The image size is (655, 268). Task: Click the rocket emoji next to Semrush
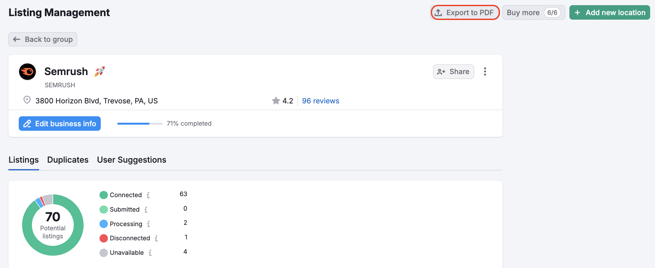[99, 71]
